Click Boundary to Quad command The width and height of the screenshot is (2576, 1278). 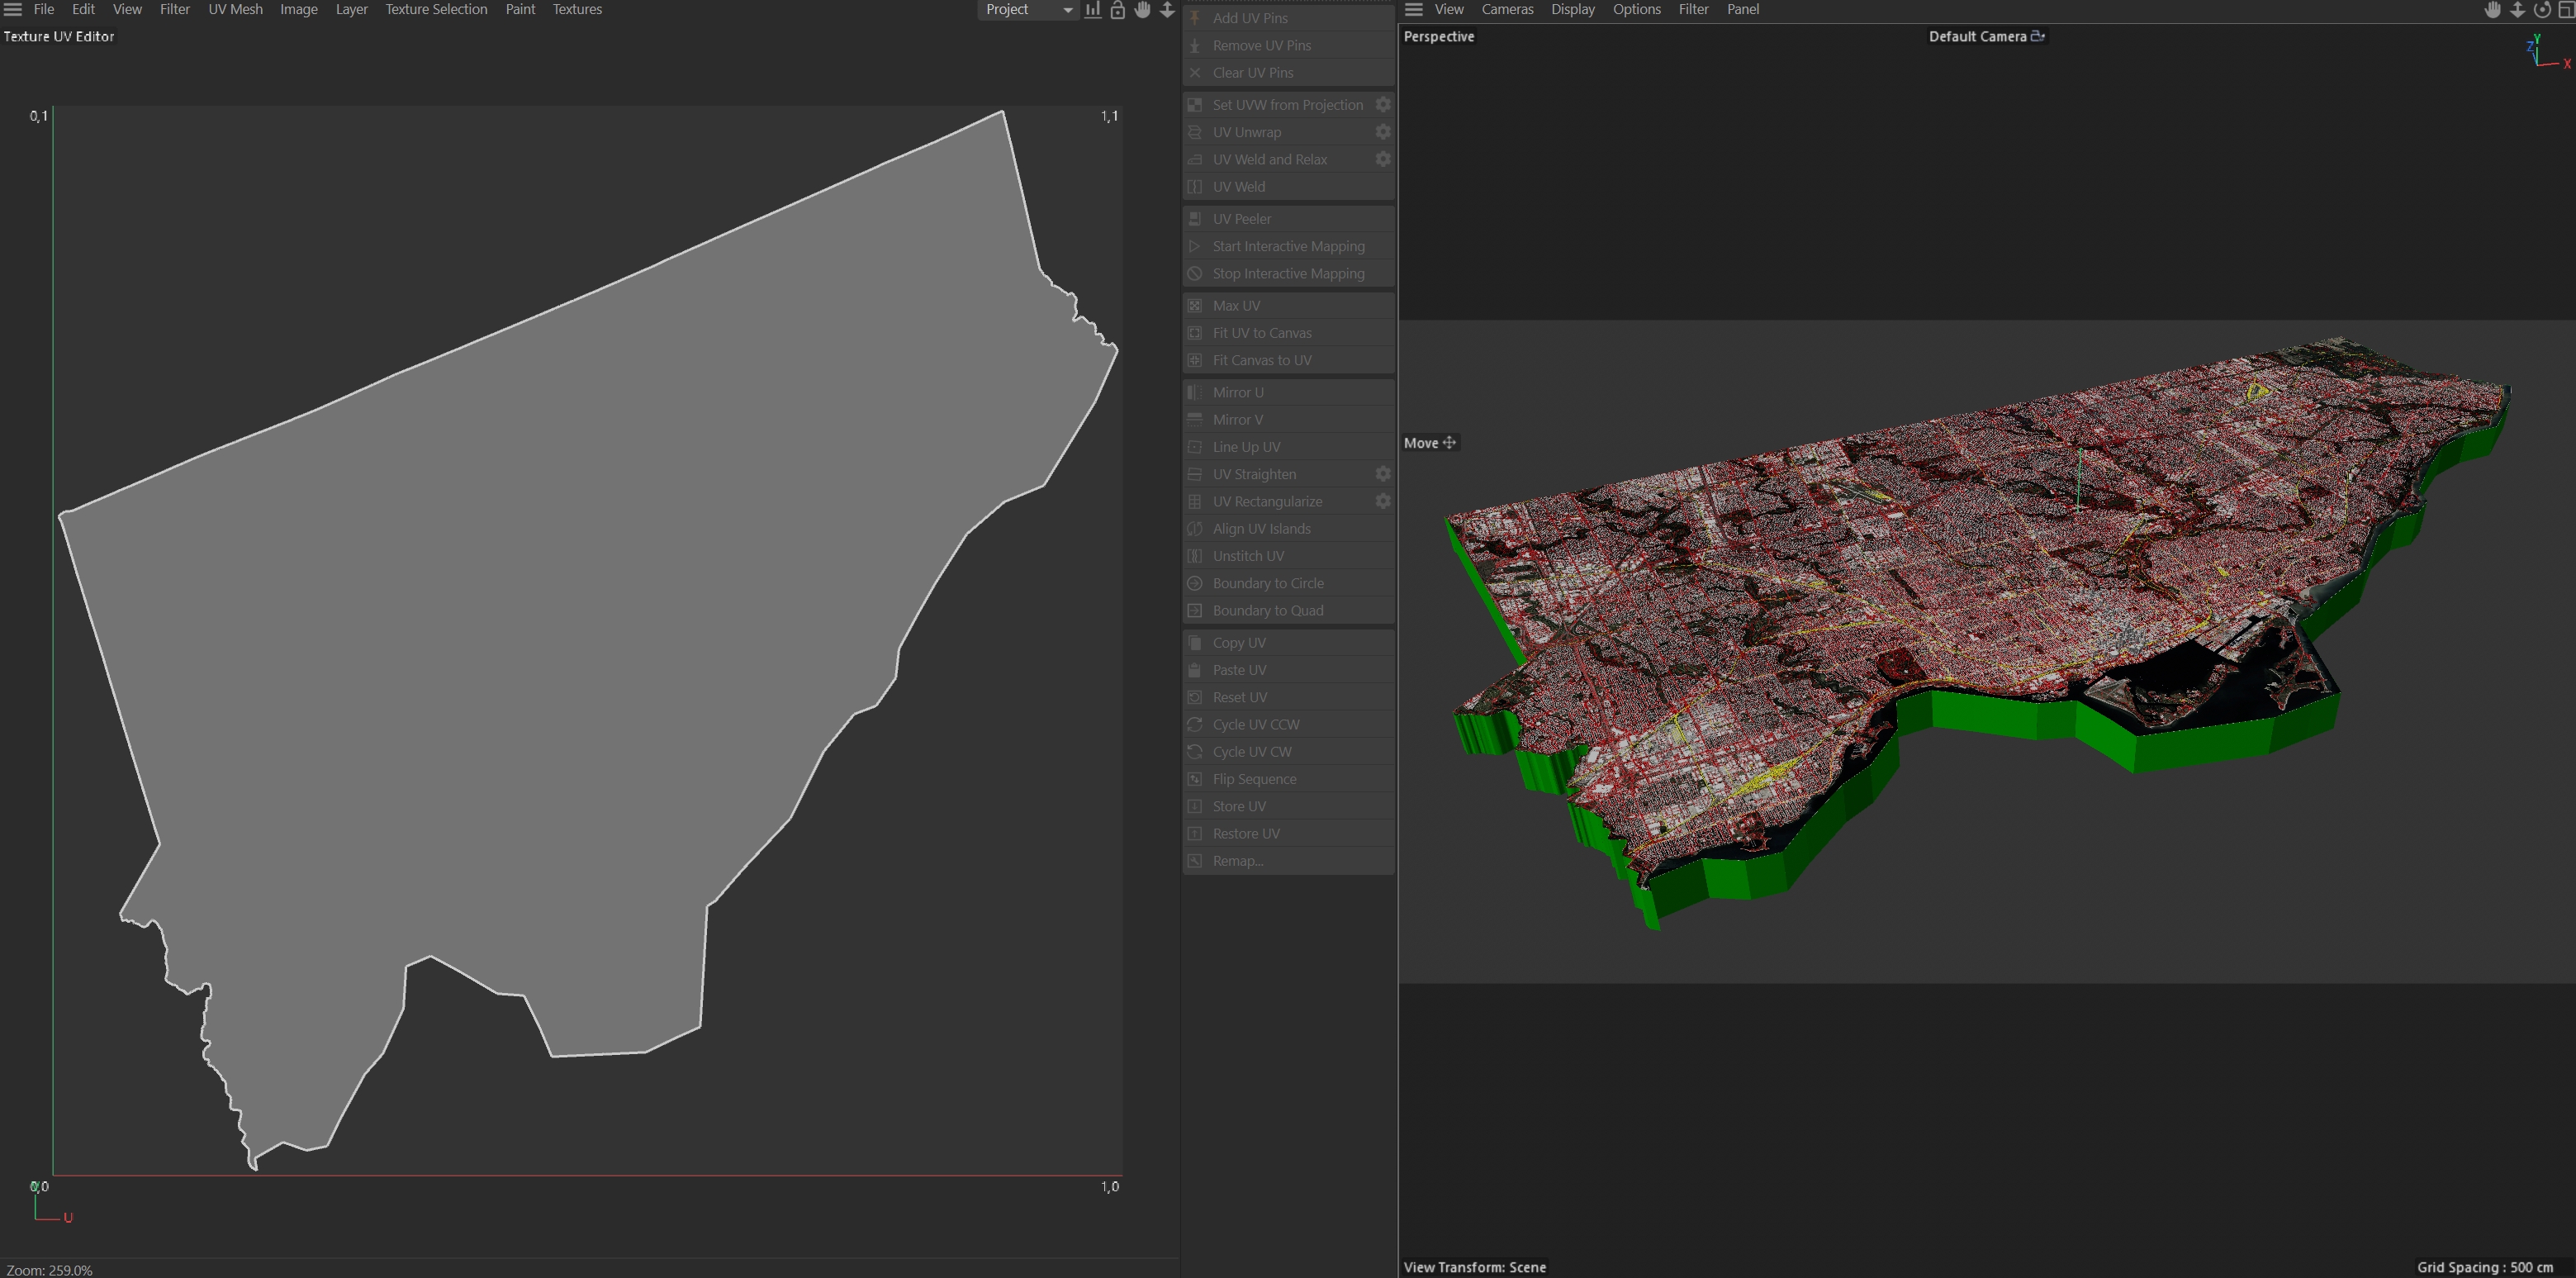[x=1267, y=610]
